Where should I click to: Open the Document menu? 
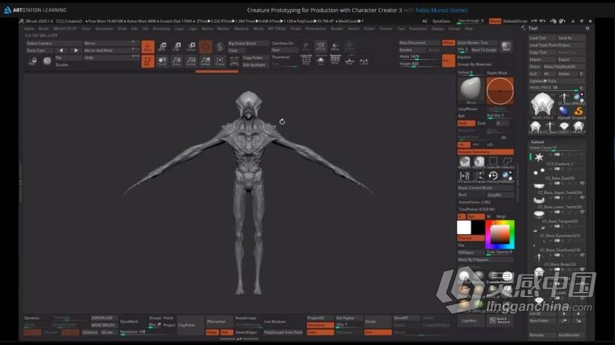pyautogui.click(x=104, y=29)
